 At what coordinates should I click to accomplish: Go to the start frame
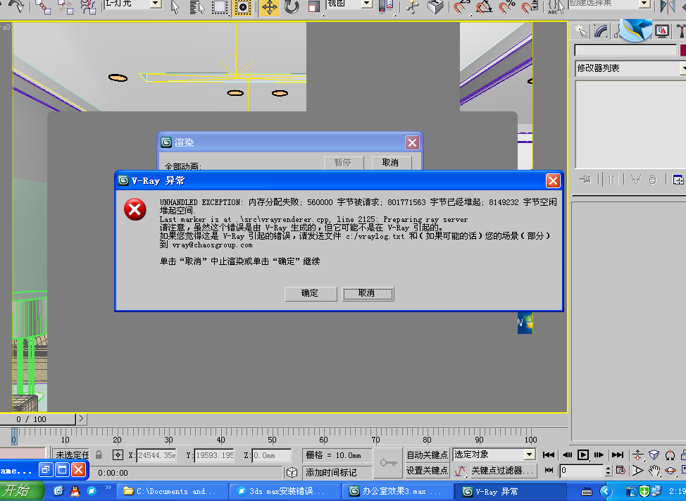click(x=548, y=455)
